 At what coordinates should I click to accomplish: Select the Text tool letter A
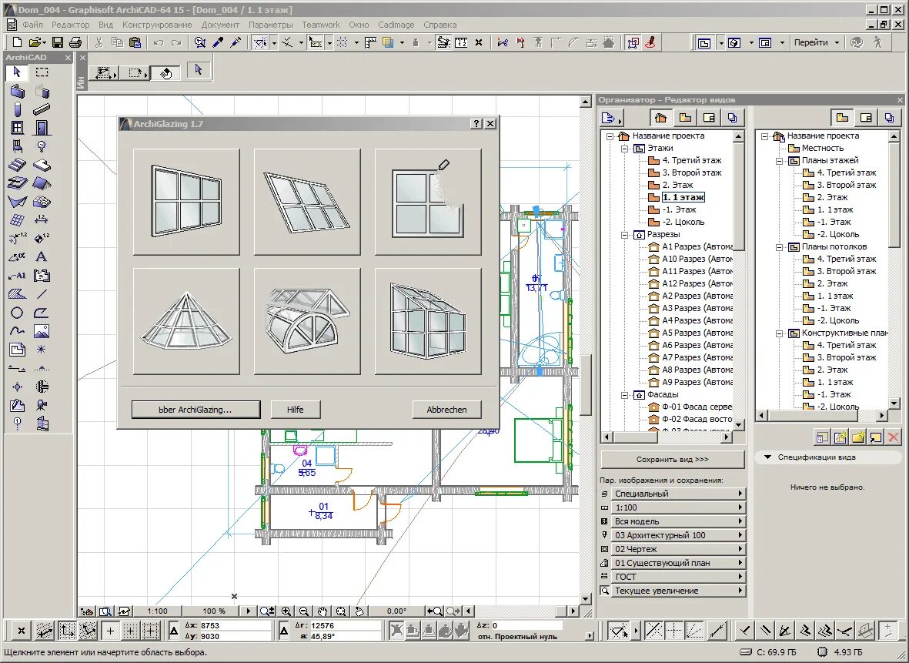(x=41, y=257)
